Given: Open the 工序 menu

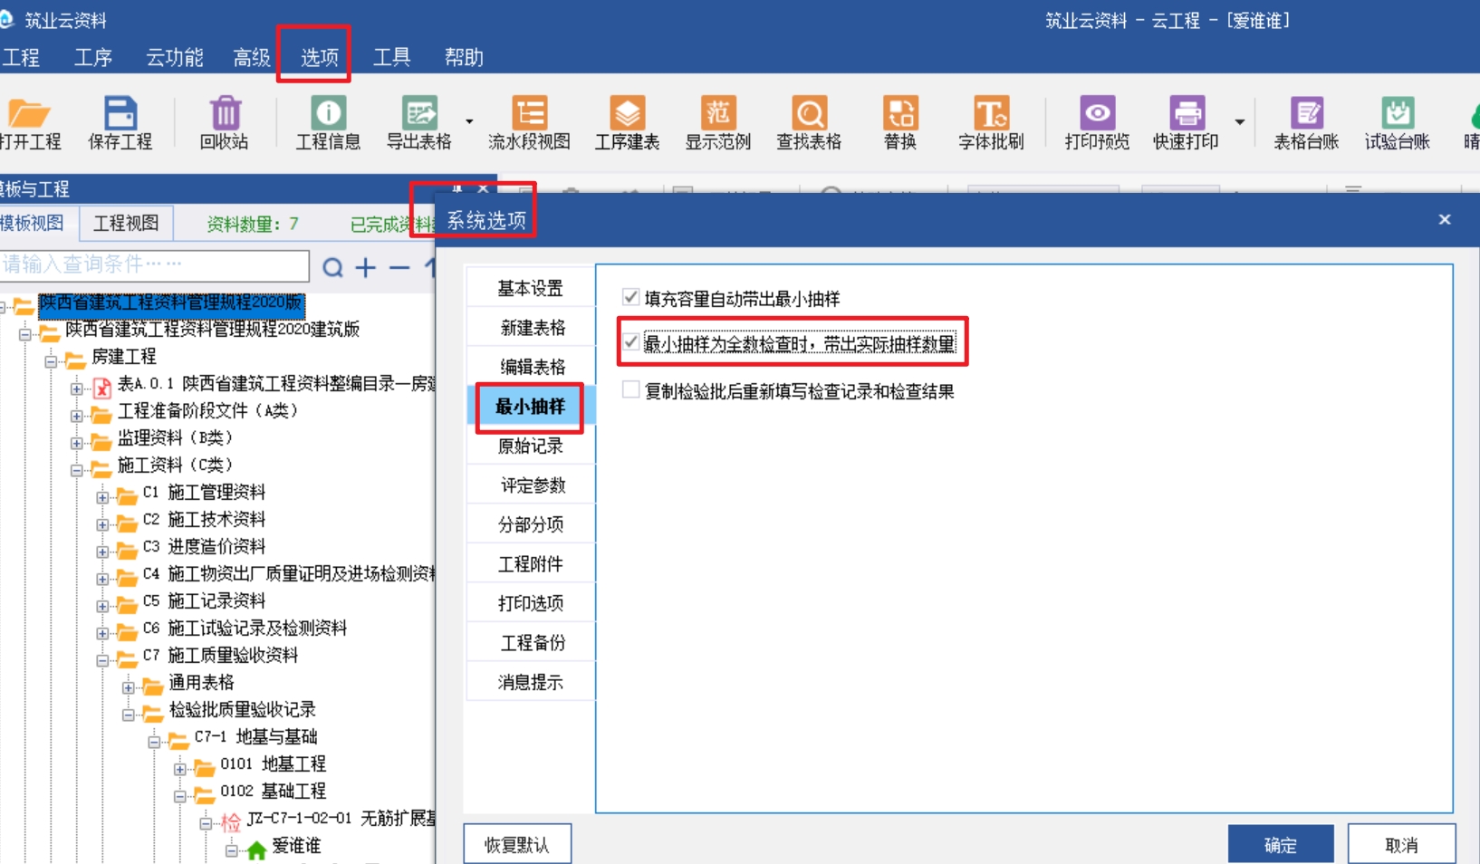Looking at the screenshot, I should coord(92,57).
